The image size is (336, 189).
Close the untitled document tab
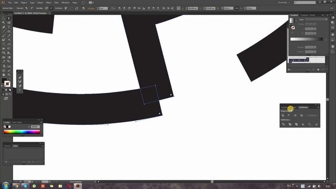tap(49, 13)
